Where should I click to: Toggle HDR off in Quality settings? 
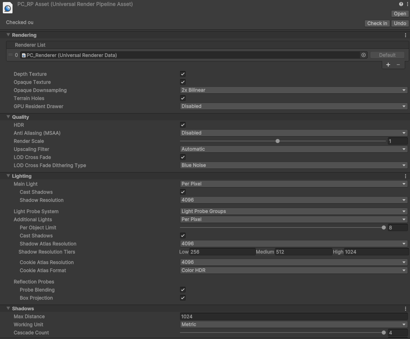(182, 125)
